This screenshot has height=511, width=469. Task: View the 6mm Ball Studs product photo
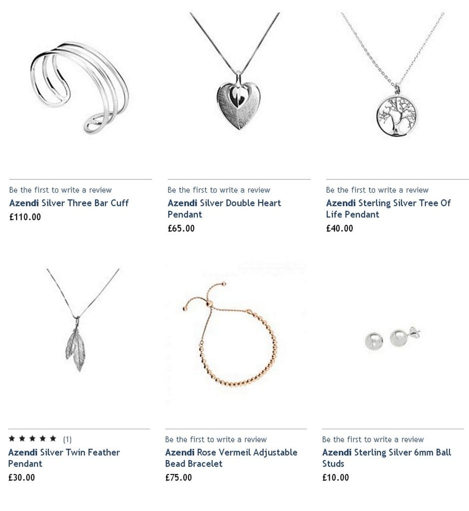click(x=393, y=339)
